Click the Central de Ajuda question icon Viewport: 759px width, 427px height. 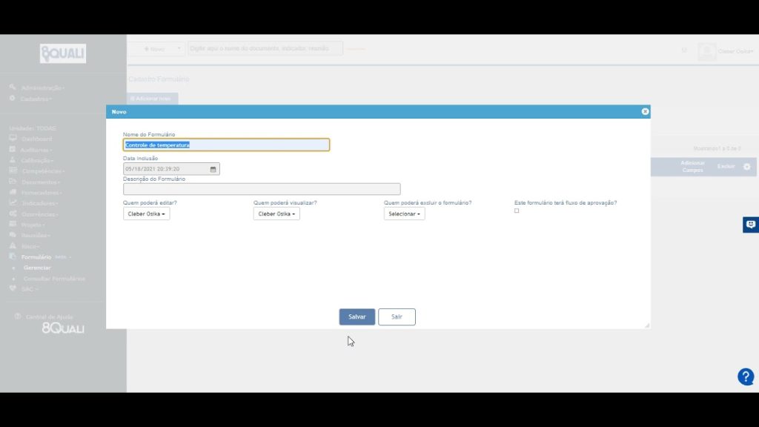pyautogui.click(x=18, y=316)
